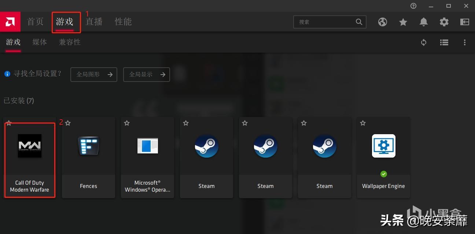The height and width of the screenshot is (234, 475).
Task: Open the Wallpaper Engine game tile
Action: coord(383,157)
